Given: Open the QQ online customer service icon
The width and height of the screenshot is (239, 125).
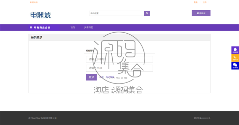Looking at the screenshot, I should 235,50.
